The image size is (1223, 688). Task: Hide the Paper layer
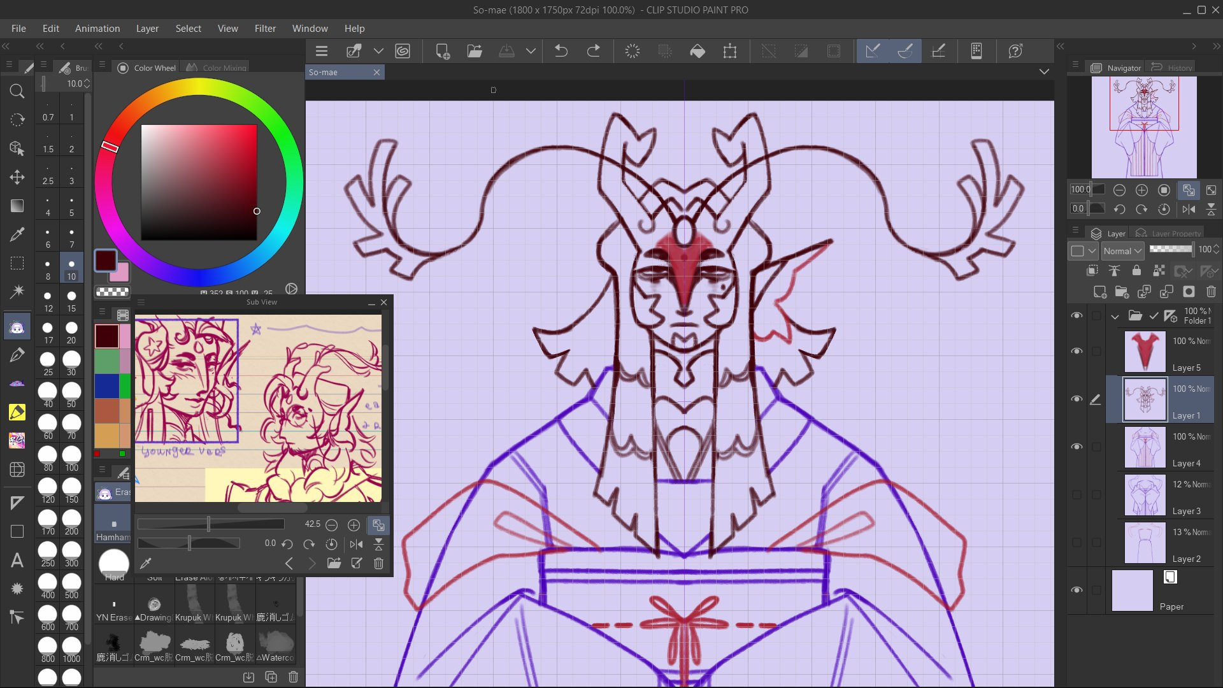click(1076, 590)
